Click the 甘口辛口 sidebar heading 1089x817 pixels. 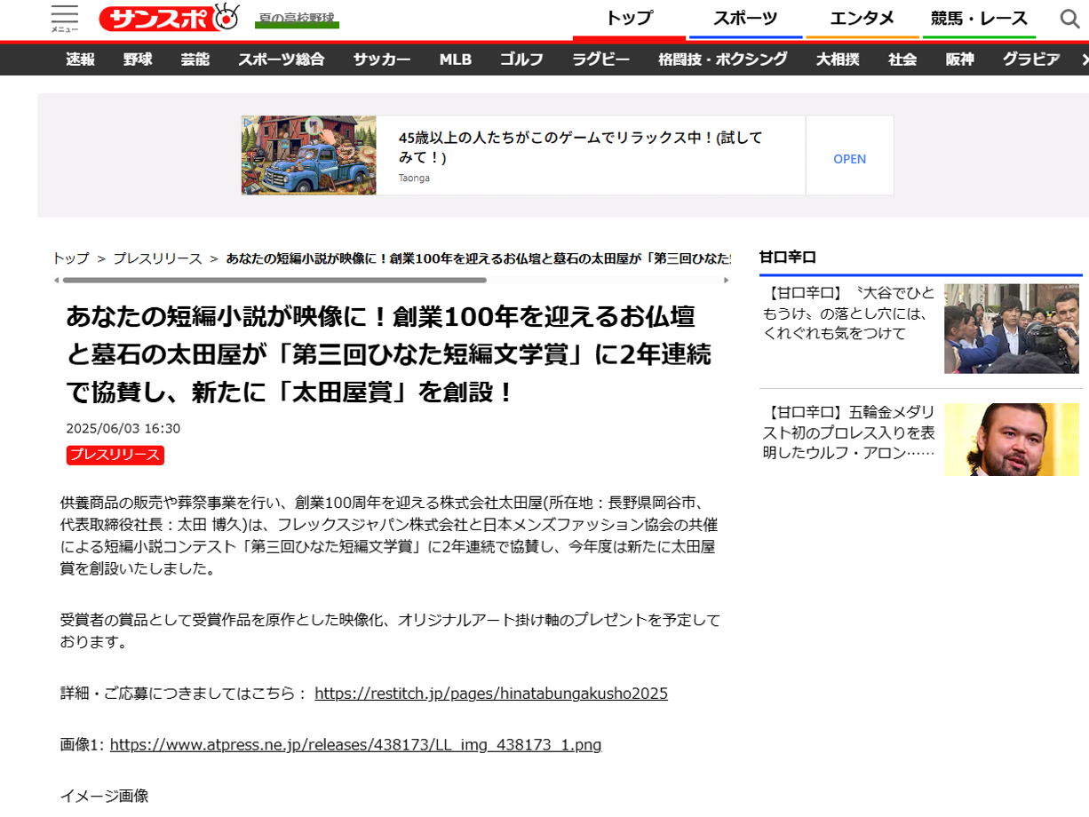(787, 258)
